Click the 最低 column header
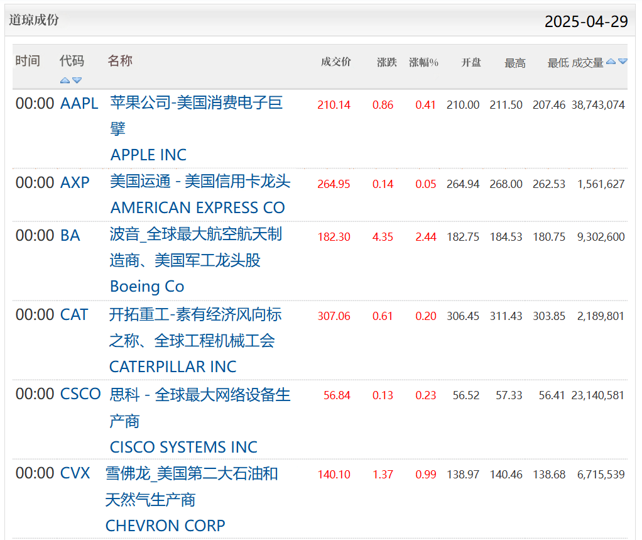Viewport: 642px width, 540px height. [x=558, y=63]
